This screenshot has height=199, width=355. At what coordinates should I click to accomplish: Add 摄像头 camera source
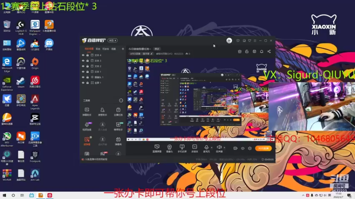[x=170, y=149]
